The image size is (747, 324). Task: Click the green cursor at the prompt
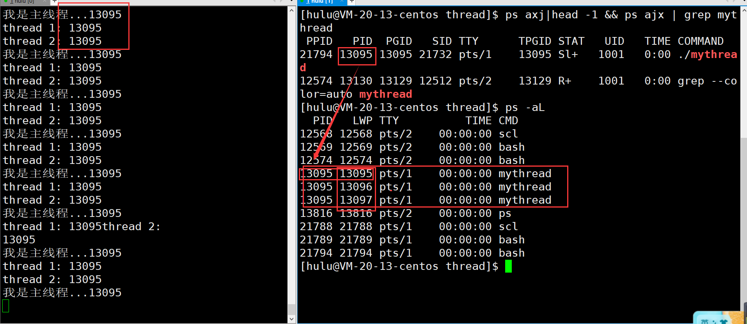click(x=508, y=266)
